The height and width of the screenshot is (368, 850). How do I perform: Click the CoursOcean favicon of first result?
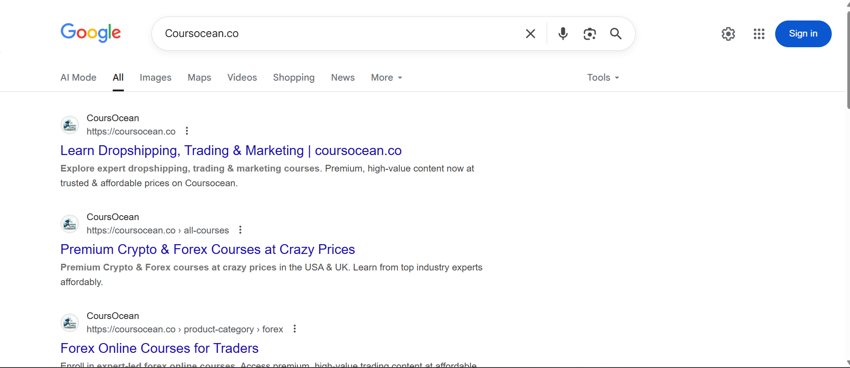click(x=70, y=125)
